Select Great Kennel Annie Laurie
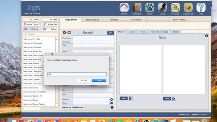 (x=39, y=47)
